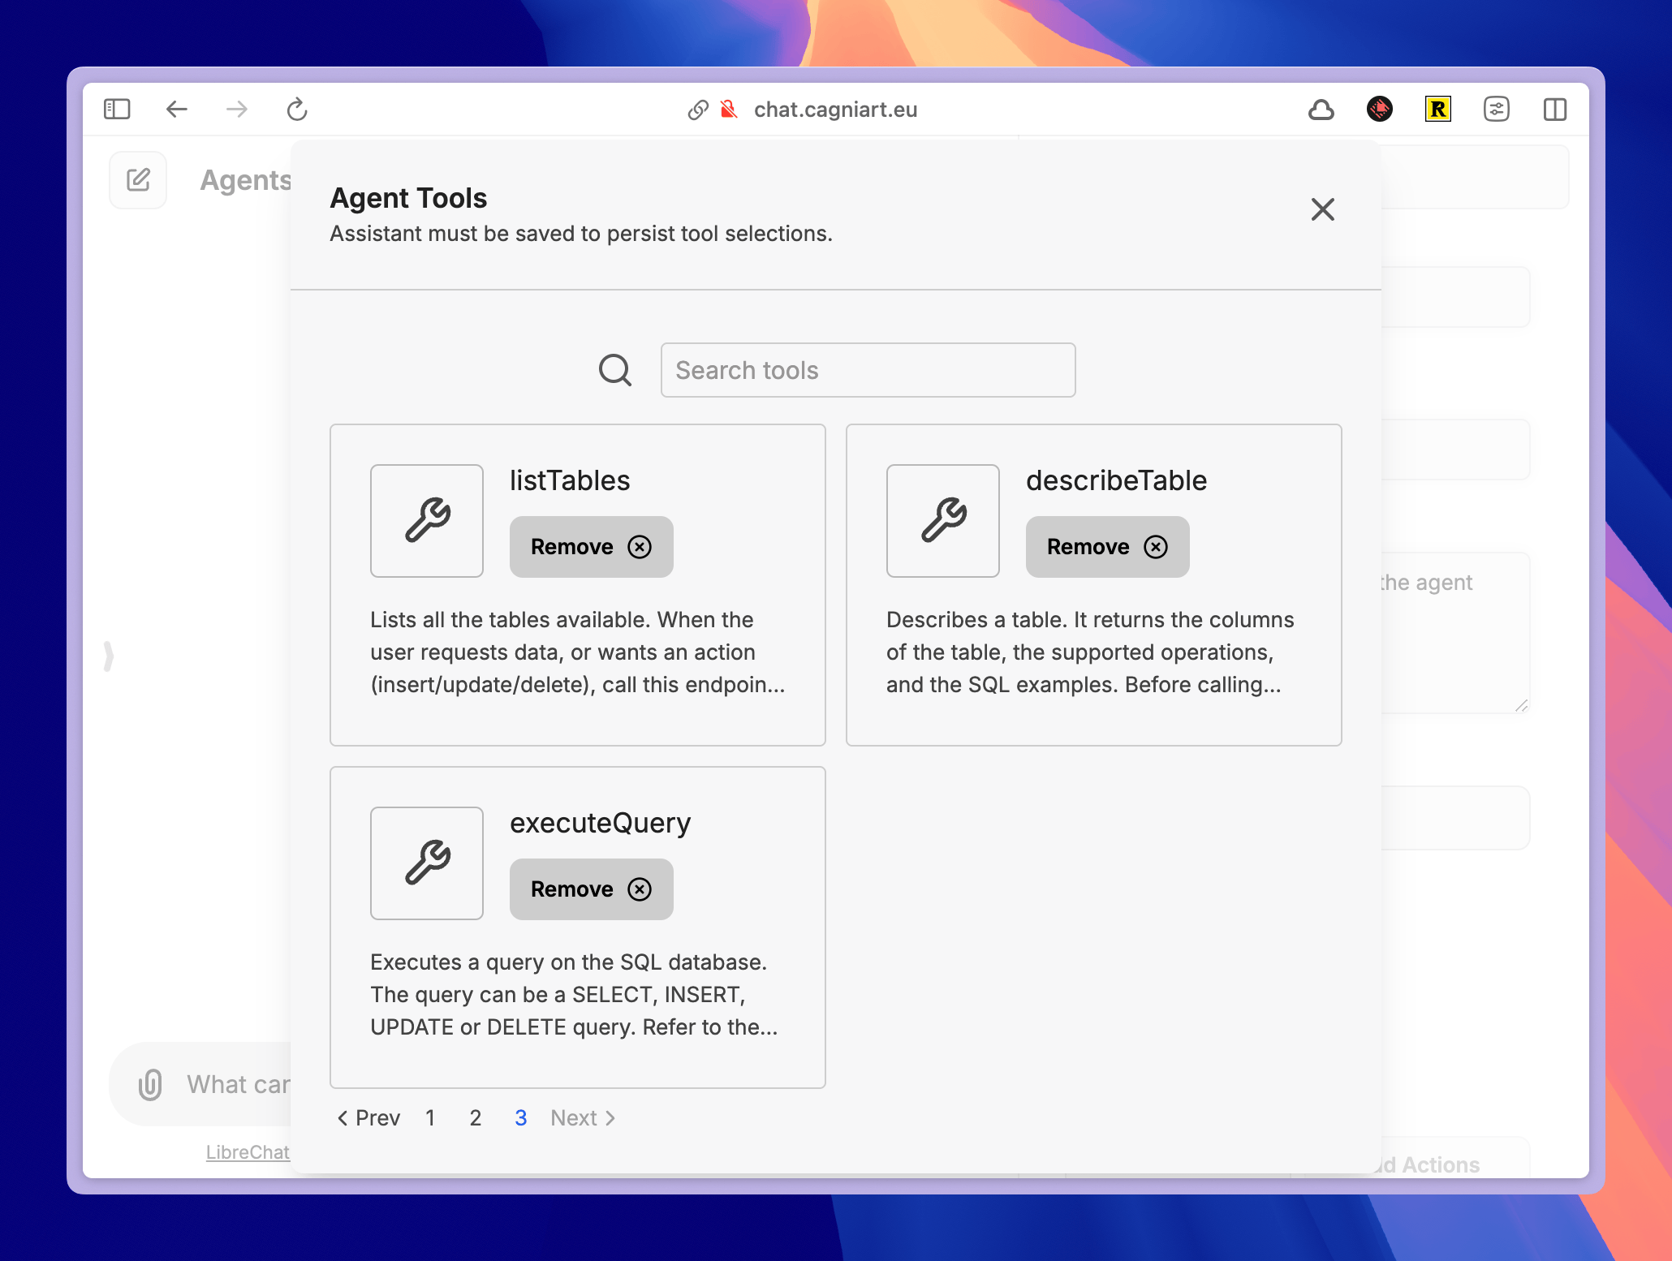This screenshot has width=1672, height=1261.
Task: Click the Agents header label
Action: pyautogui.click(x=246, y=180)
